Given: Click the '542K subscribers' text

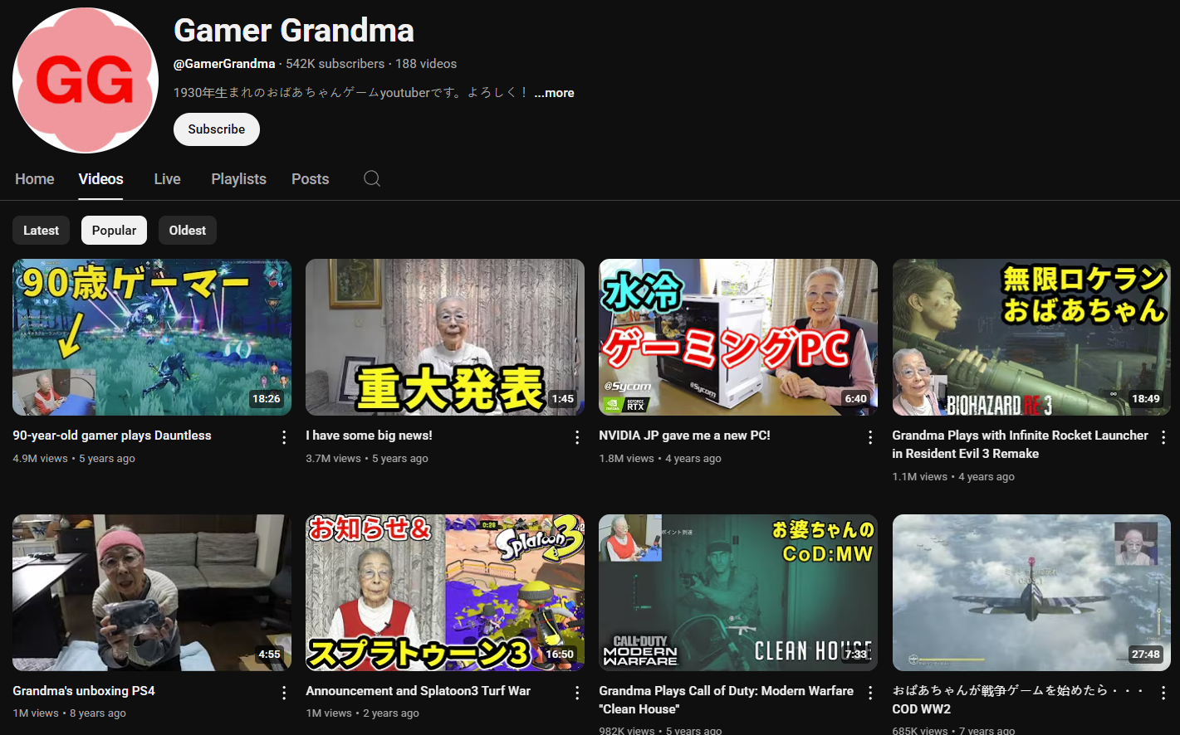Looking at the screenshot, I should pyautogui.click(x=335, y=64).
